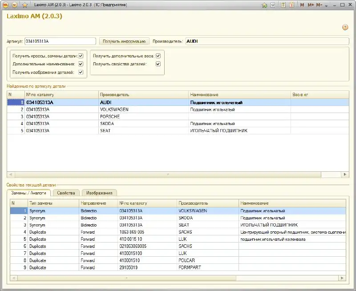356x291 pixels.
Task: Toggle Получить дополнительные веса checkbox
Action: click(x=158, y=56)
